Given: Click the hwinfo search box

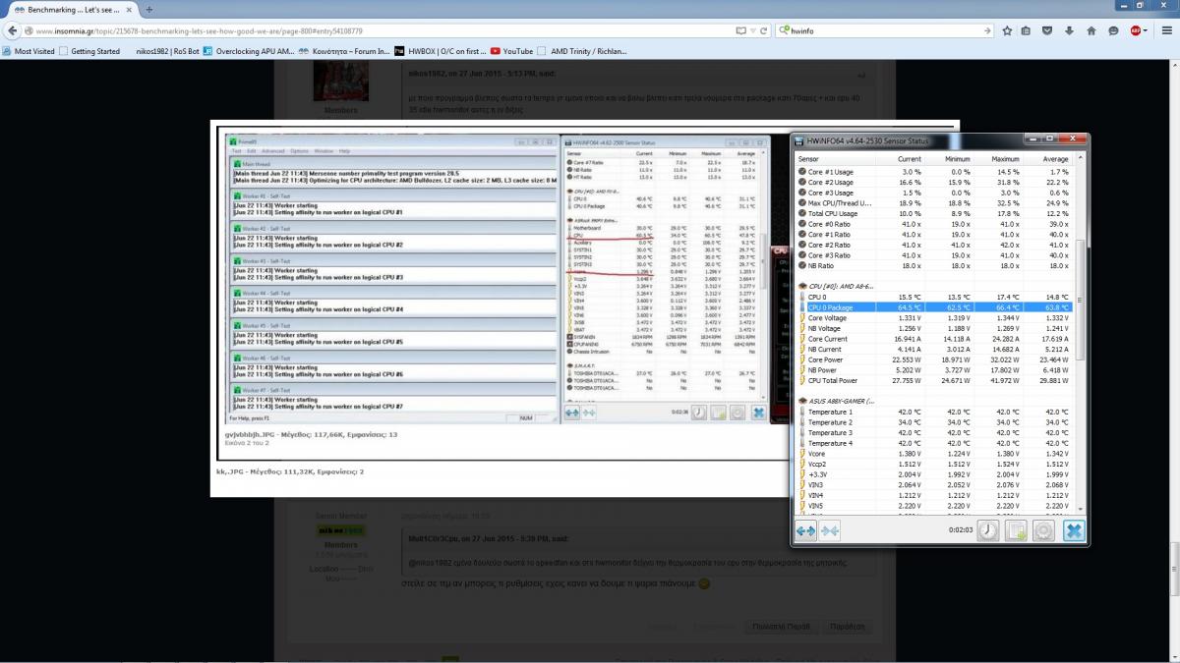Looking at the screenshot, I should (x=883, y=30).
